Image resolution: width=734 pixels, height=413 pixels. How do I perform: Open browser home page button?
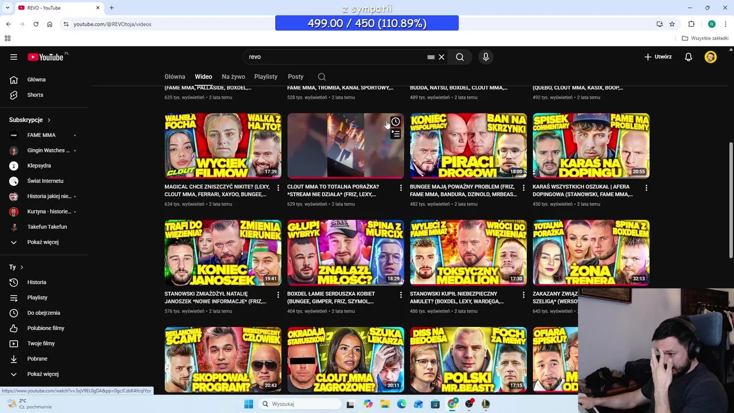49,24
